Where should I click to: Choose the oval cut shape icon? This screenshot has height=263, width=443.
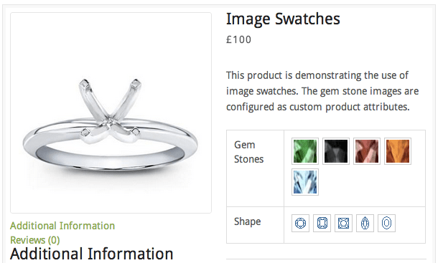point(386,224)
